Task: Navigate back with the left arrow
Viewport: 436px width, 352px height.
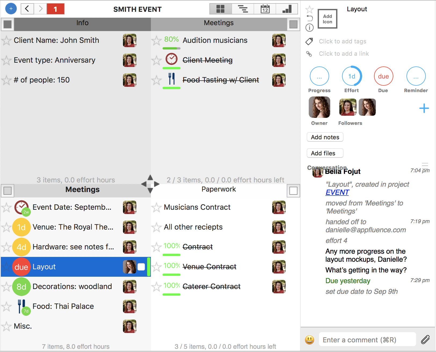Action: (27, 9)
